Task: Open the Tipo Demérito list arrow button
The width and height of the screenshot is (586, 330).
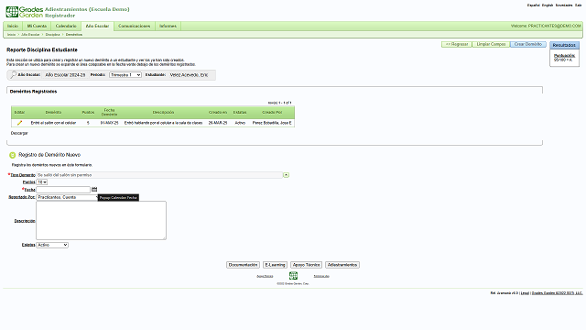Action: coord(286,175)
